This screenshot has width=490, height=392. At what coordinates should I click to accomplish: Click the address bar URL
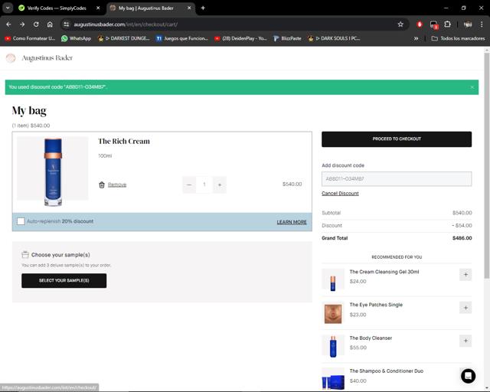(126, 24)
